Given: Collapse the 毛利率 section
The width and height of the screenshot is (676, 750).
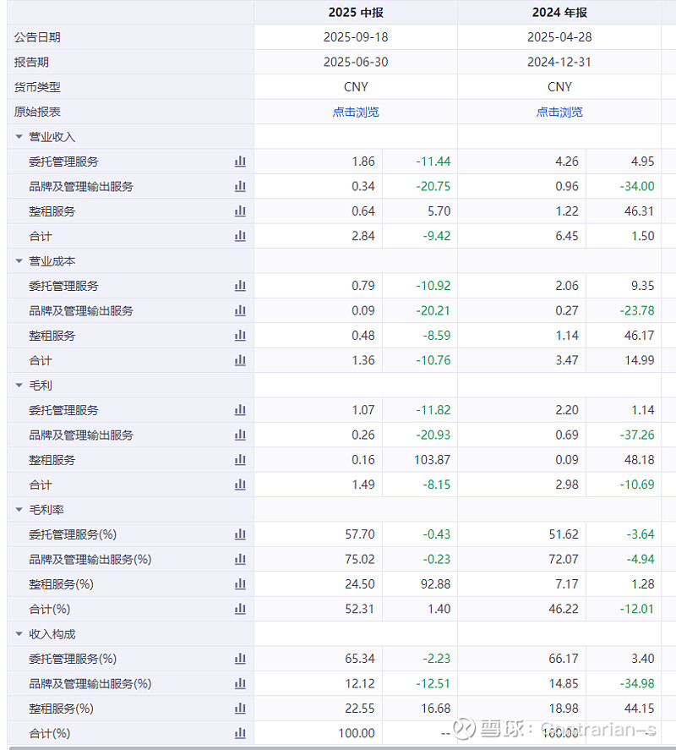Looking at the screenshot, I should pyautogui.click(x=19, y=510).
